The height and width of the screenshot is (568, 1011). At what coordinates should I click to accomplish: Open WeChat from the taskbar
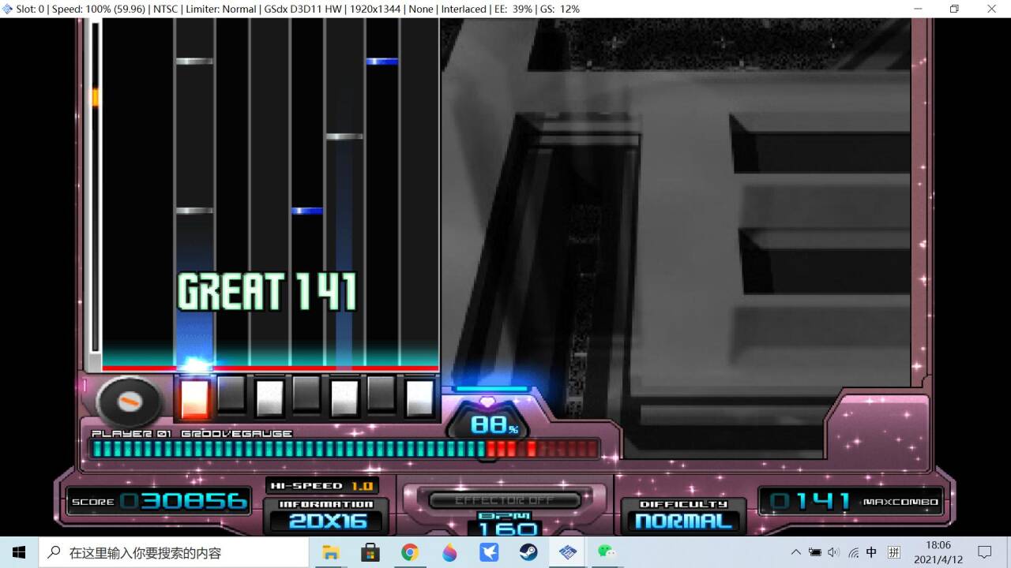pos(606,552)
